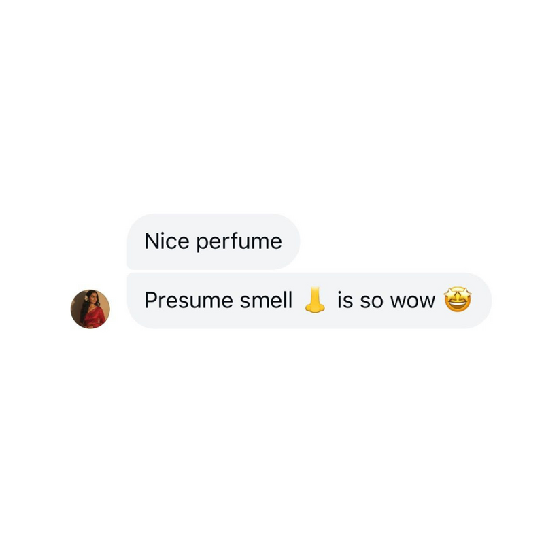This screenshot has width=544, height=544.
Task: Click the woman's face in the avatar
Action: (93, 298)
